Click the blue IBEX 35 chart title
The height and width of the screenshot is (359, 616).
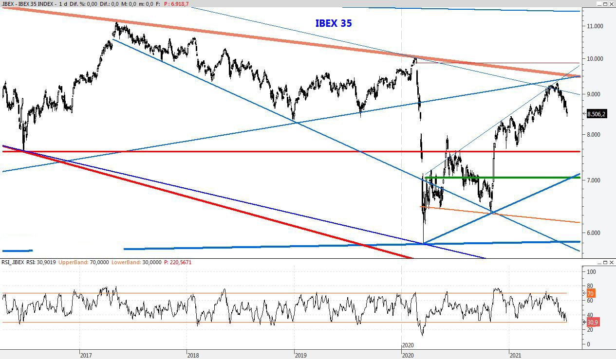(333, 23)
